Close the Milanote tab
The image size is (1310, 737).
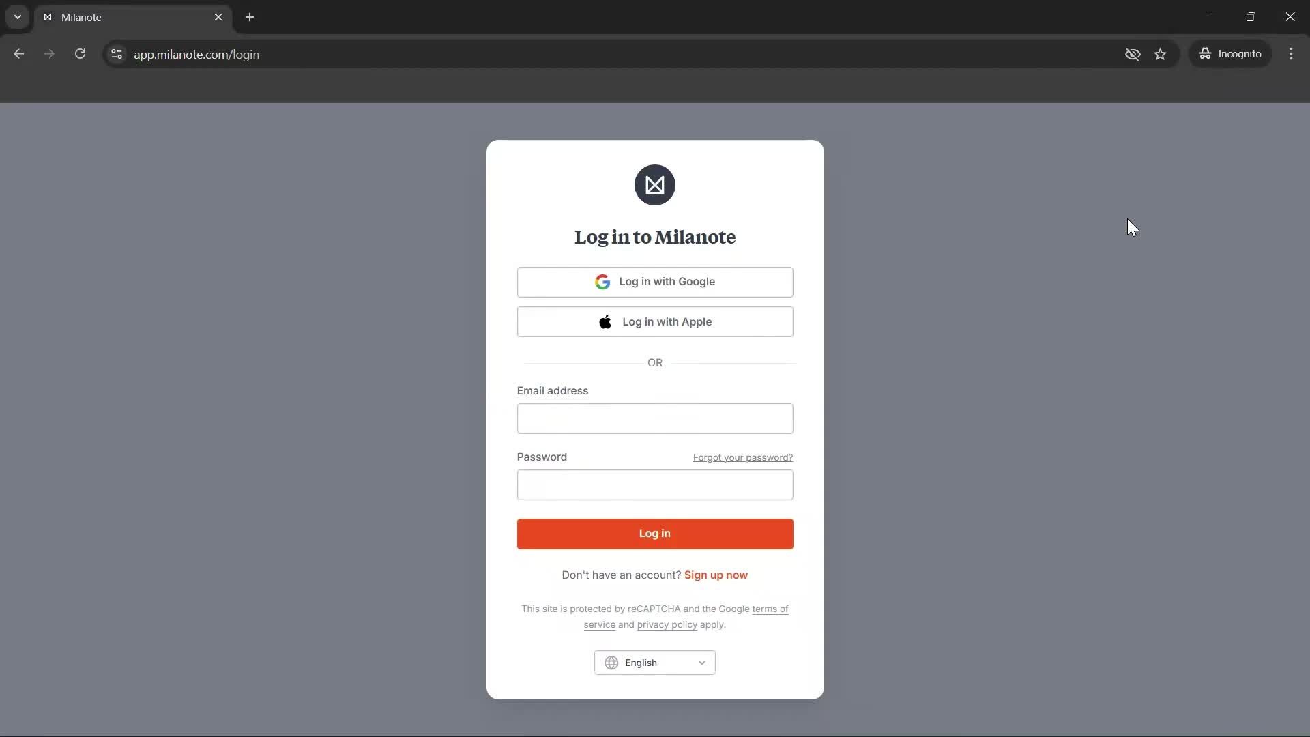[218, 17]
